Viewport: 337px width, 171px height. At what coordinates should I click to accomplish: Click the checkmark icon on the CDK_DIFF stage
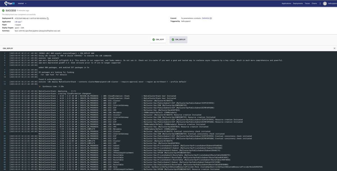coord(154,40)
